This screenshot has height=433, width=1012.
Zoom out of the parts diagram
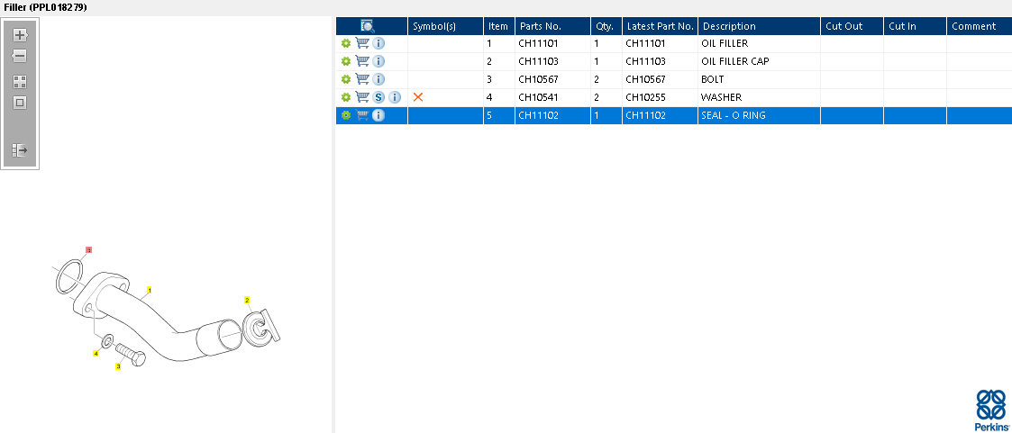click(x=20, y=56)
